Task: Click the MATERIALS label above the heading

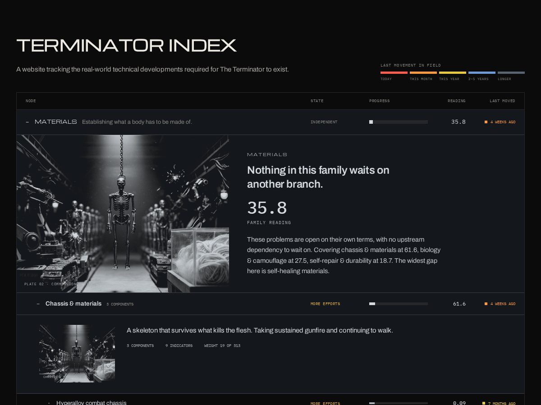Action: (267, 154)
